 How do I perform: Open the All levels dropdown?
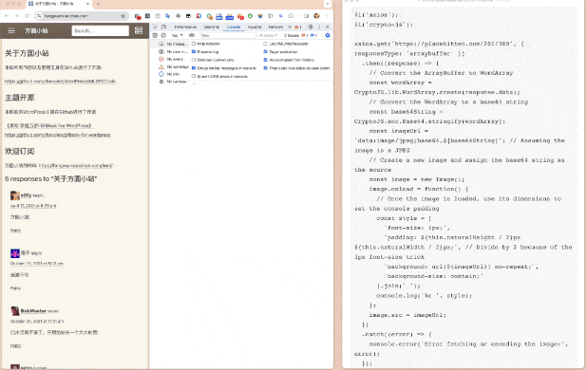(268, 35)
